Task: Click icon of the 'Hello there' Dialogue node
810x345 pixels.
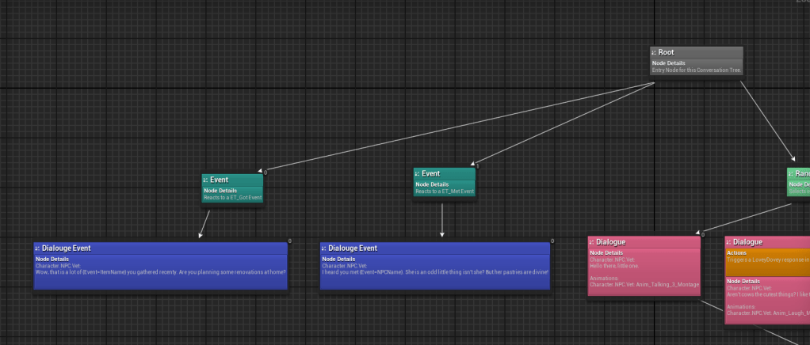Action: (593, 242)
